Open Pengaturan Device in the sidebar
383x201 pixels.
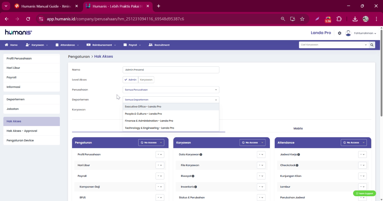31,141
